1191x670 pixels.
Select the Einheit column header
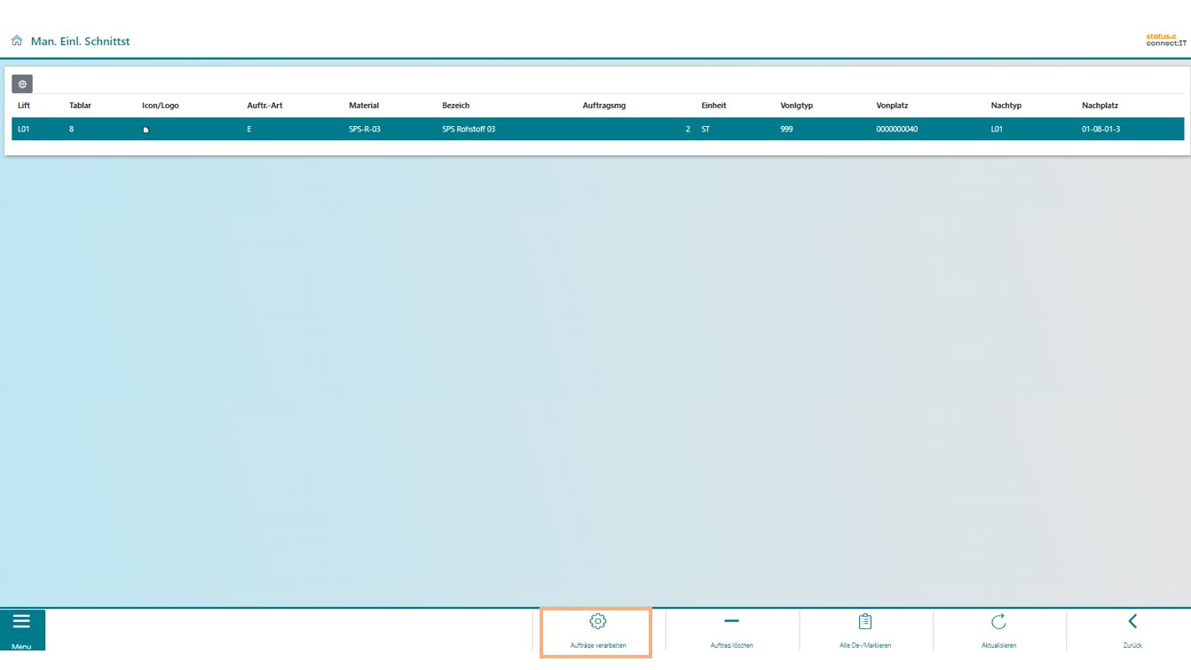coord(714,106)
